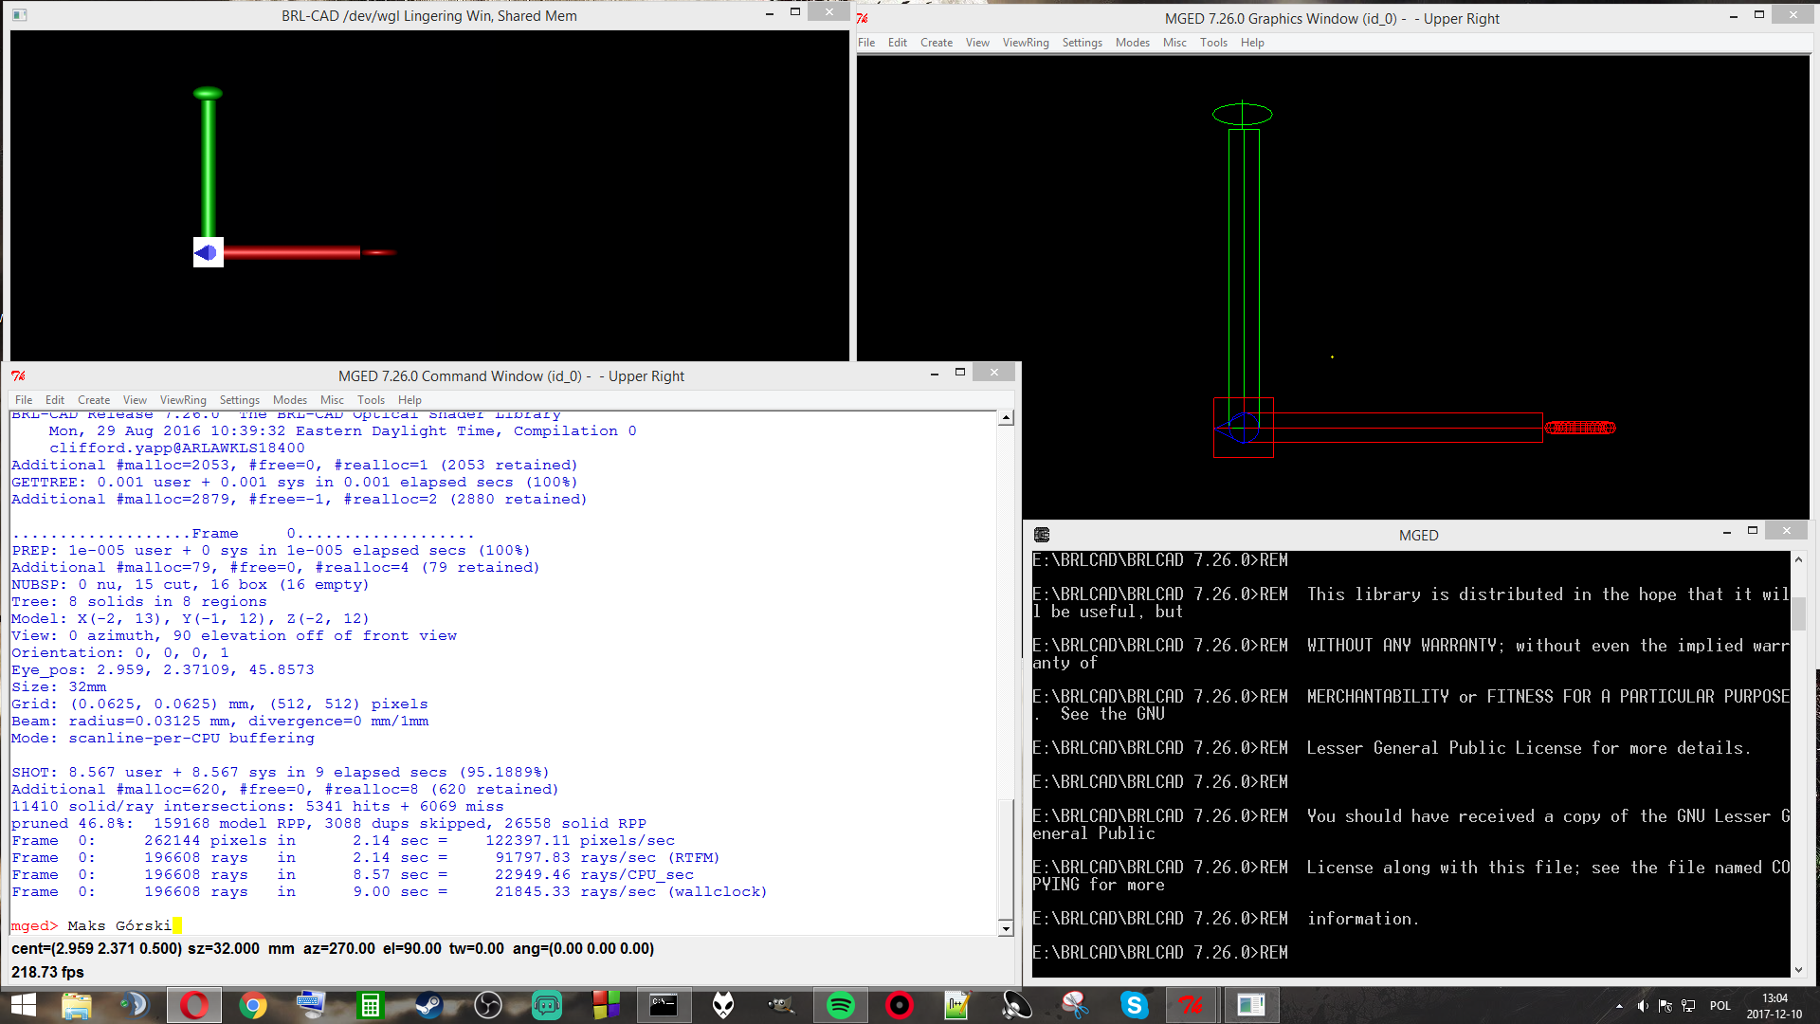Open Edit menu in MGED Graphics Window
Image resolution: width=1820 pixels, height=1024 pixels.
click(x=898, y=43)
